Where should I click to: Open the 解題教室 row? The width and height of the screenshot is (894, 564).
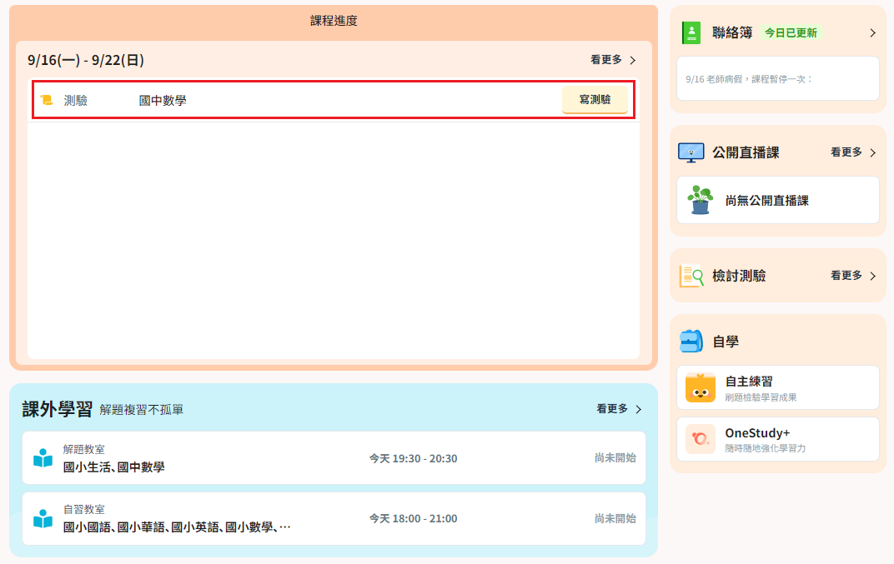(x=334, y=458)
